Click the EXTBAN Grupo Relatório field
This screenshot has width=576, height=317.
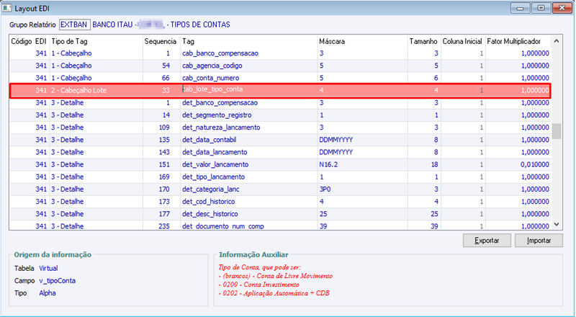coord(75,24)
